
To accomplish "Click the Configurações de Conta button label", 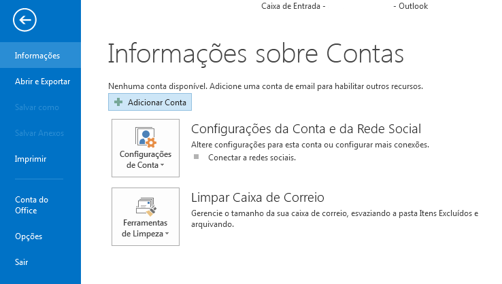I will tap(146, 160).
